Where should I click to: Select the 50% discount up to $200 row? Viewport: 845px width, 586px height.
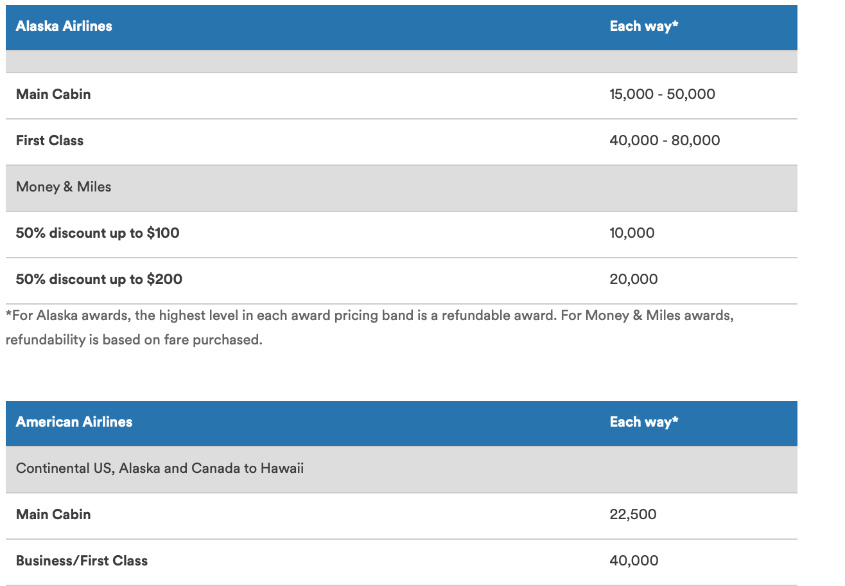coord(99,280)
